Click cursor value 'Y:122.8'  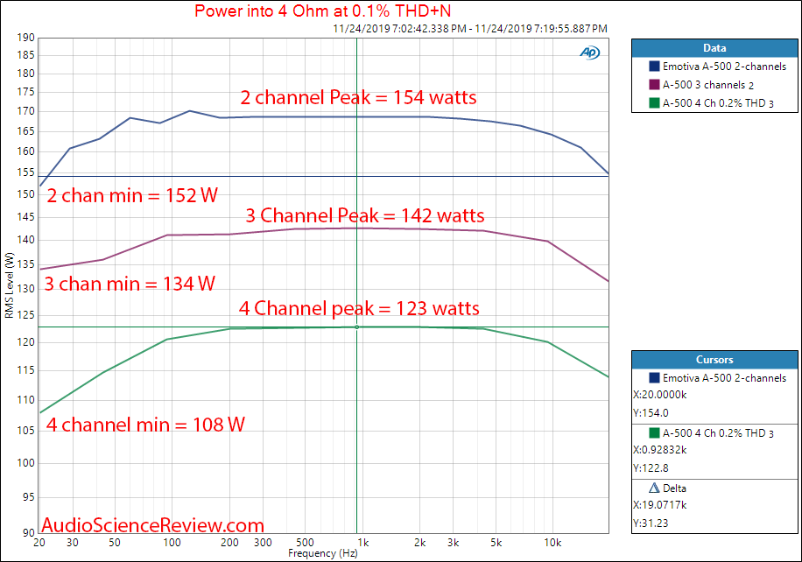click(651, 468)
